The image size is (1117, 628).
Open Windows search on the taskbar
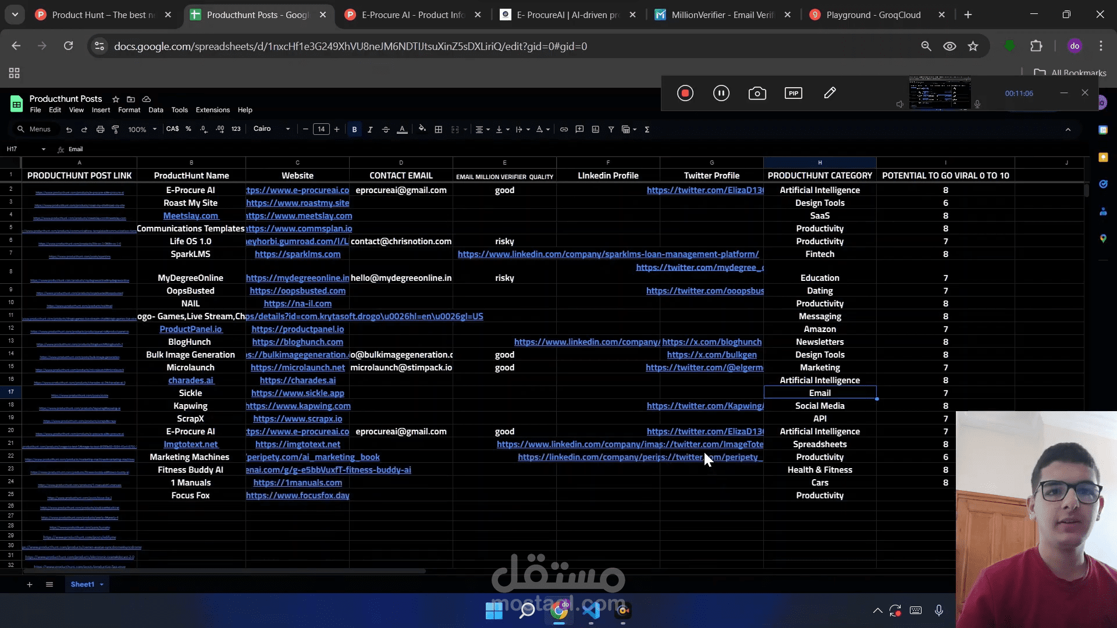point(527,611)
